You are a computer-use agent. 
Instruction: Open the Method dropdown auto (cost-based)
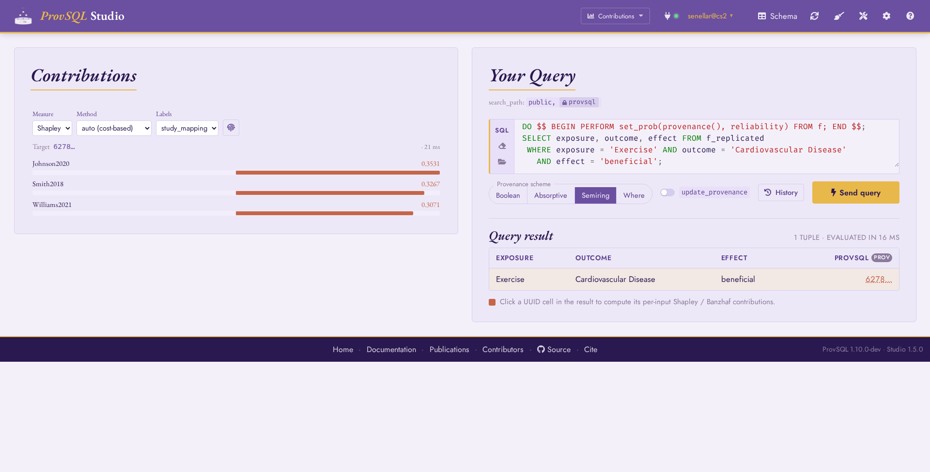(114, 128)
